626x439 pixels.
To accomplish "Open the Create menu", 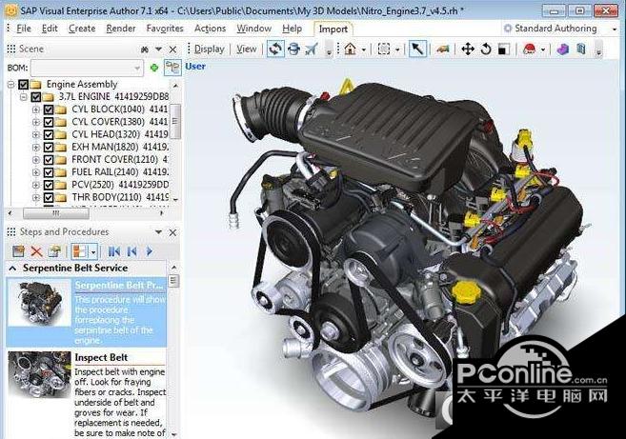I will (x=82, y=29).
